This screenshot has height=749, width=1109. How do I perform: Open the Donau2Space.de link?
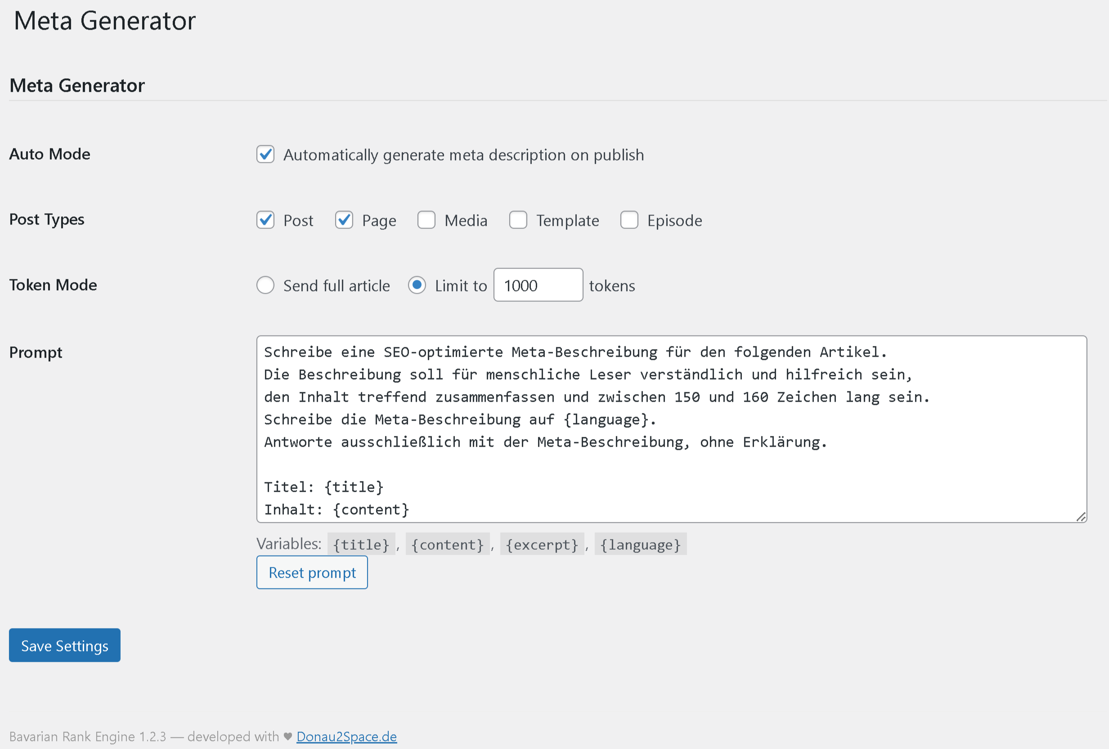pyautogui.click(x=346, y=736)
